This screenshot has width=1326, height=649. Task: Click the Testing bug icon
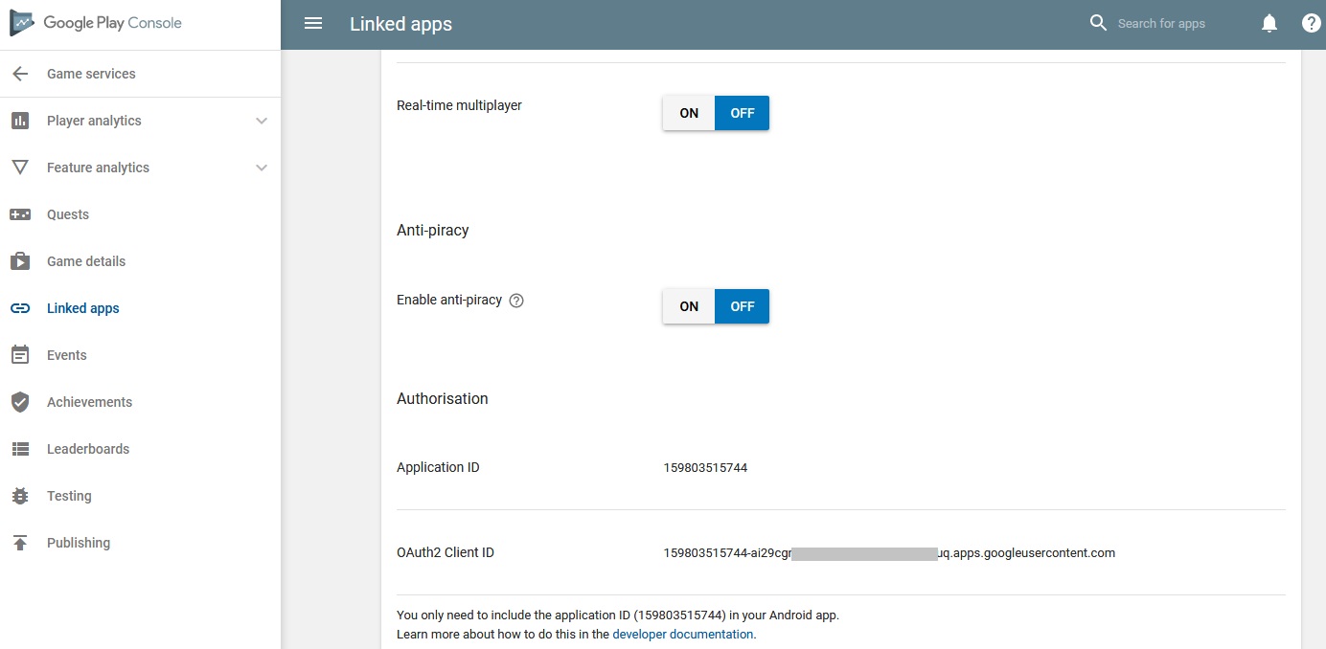(x=20, y=496)
